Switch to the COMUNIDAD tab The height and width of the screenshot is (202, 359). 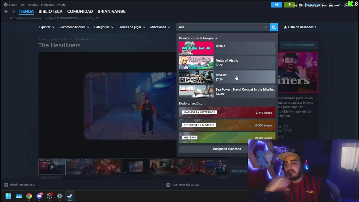[80, 12]
